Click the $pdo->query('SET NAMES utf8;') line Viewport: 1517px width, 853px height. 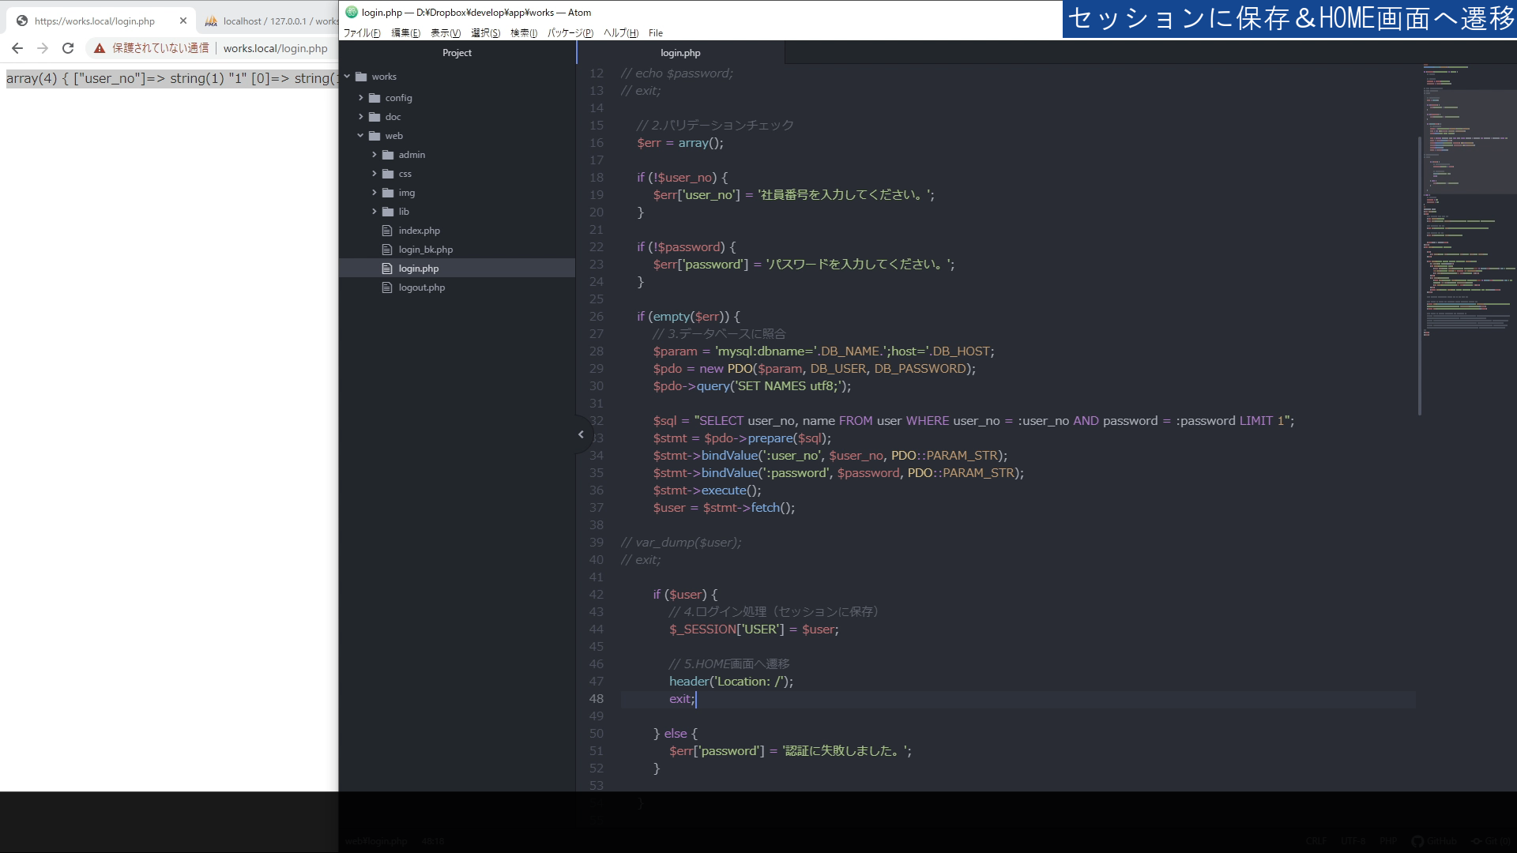752,386
